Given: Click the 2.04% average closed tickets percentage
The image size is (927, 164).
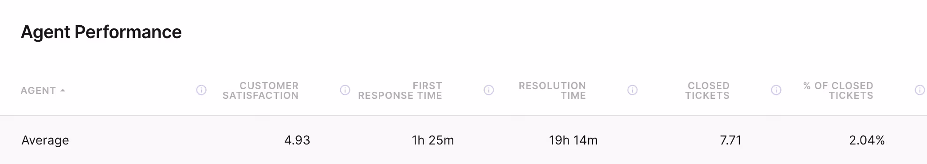Looking at the screenshot, I should click(867, 141).
